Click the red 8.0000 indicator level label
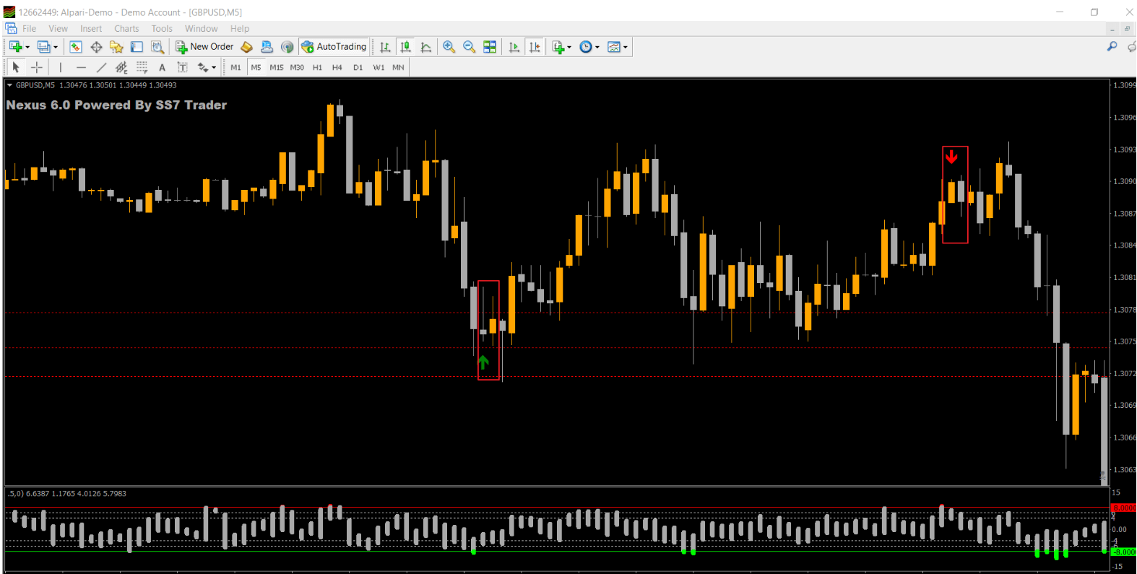Image resolution: width=1137 pixels, height=574 pixels. 1124,508
